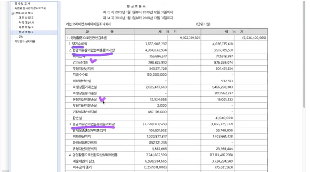Click value 1,202,877,817

157,137
